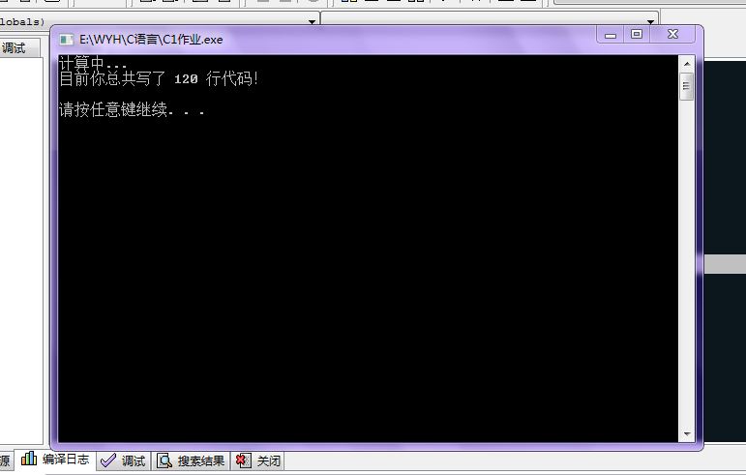Screen dimensions: 746x475
Task: Minimize the C1作业.exe console window
Action: (611, 35)
